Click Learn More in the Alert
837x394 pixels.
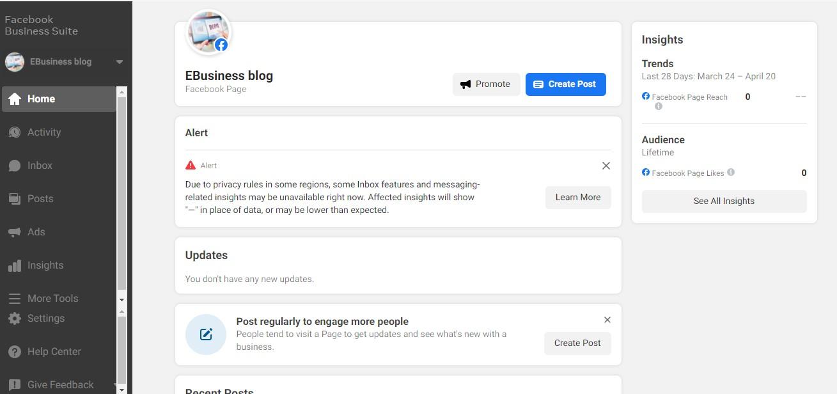(577, 198)
